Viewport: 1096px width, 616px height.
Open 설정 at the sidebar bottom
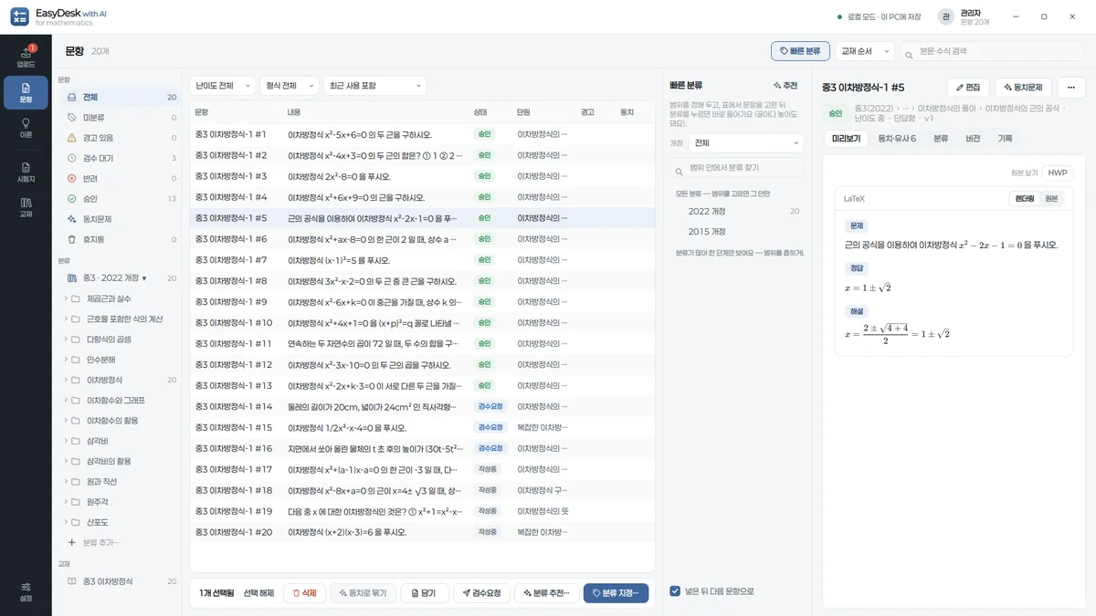[x=26, y=591]
